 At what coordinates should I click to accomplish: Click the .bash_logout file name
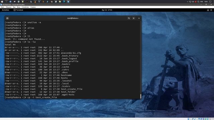(69, 59)
